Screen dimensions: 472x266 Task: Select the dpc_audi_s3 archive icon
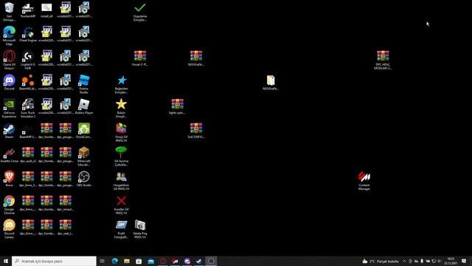point(28,154)
